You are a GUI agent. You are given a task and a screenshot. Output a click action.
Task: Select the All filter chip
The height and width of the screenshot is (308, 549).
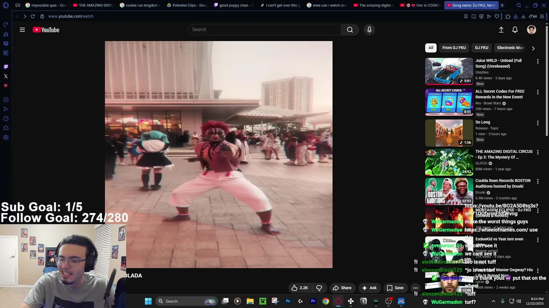point(431,47)
